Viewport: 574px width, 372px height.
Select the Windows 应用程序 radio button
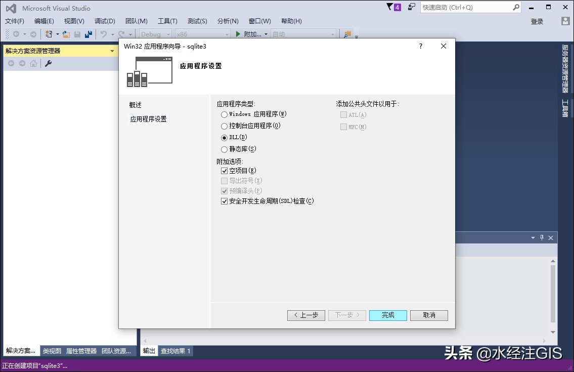click(224, 114)
